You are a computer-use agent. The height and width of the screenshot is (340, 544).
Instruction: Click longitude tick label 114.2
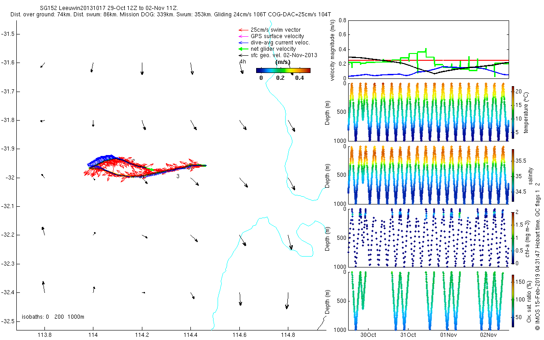tap(142, 335)
